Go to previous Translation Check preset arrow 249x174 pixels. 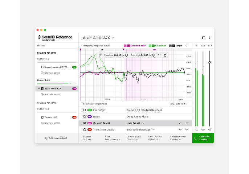tap(180, 129)
